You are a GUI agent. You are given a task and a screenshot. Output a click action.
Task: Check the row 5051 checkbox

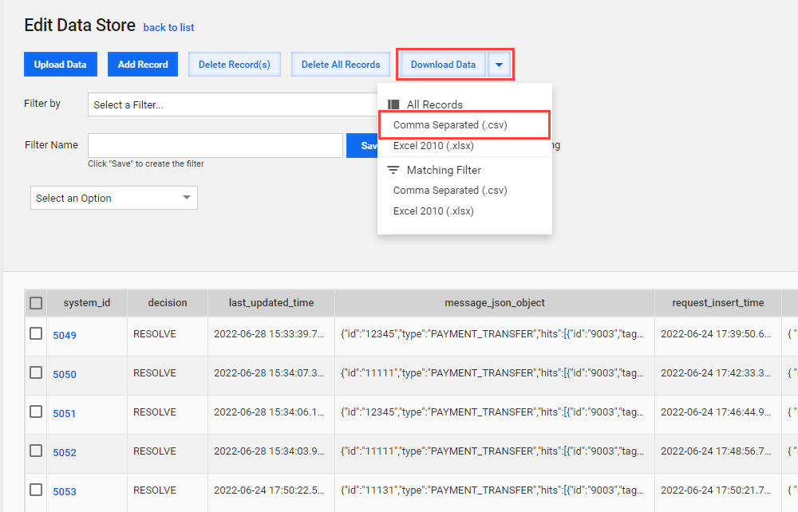(36, 412)
